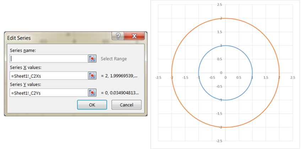
Task: Close the Edit Series dialog with the X button
Action: [135, 36]
